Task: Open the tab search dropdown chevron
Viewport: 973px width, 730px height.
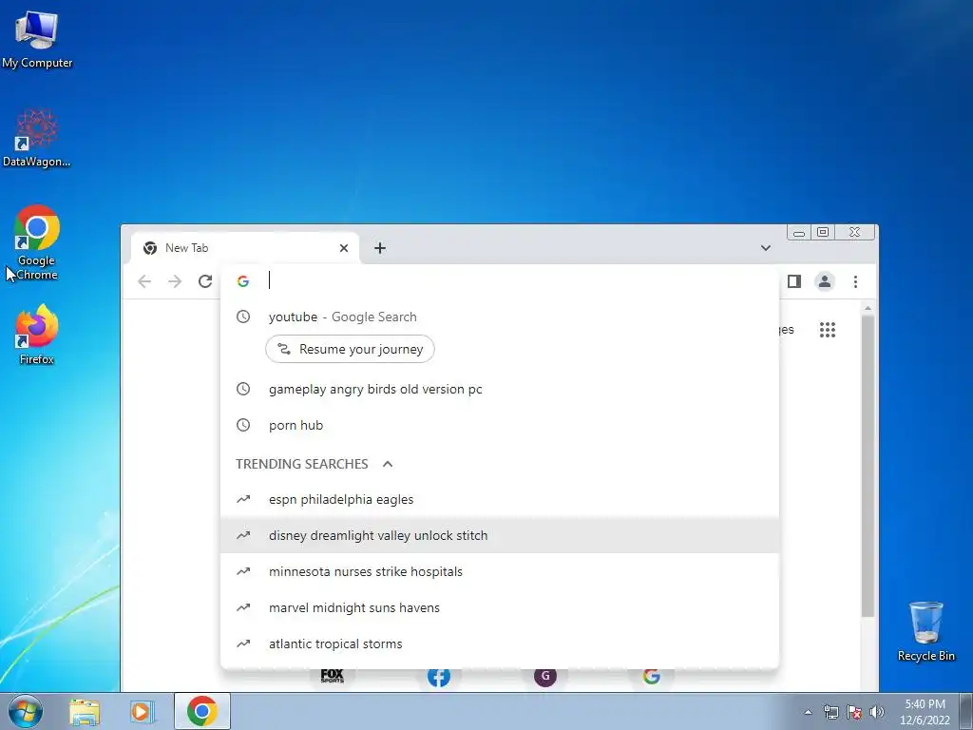Action: pyautogui.click(x=765, y=248)
